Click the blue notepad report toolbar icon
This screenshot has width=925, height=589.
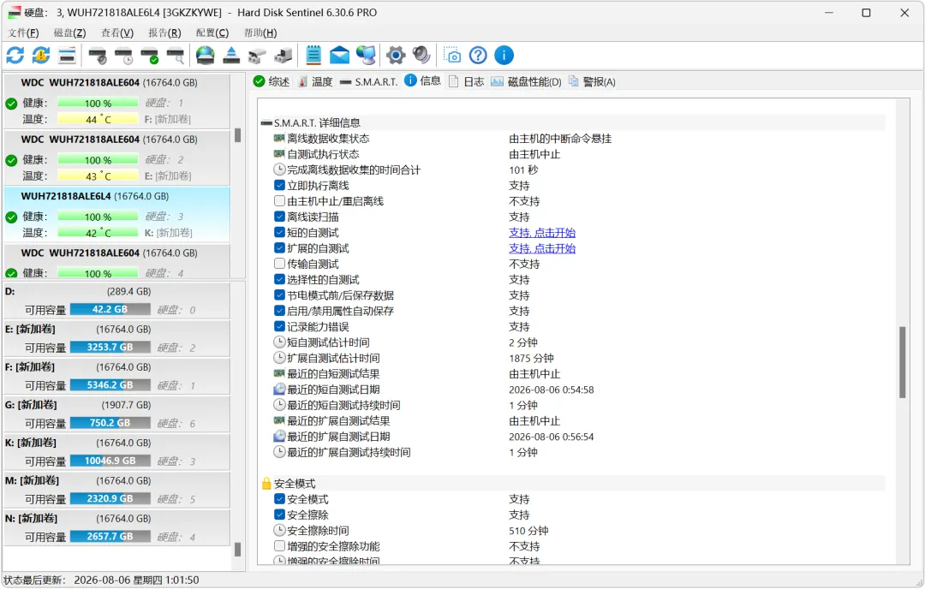tap(313, 56)
